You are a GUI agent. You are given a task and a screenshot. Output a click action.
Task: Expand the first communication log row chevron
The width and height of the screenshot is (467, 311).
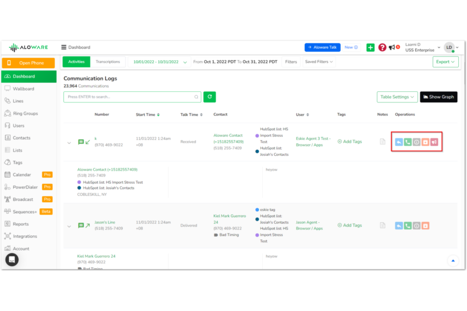point(69,142)
